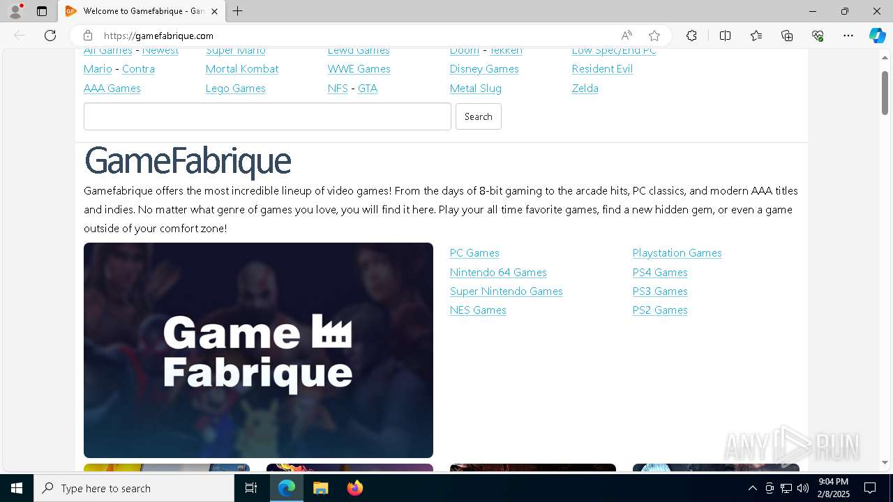Image resolution: width=893 pixels, height=502 pixels.
Task: Click the Game Fabrique banner image
Action: click(x=258, y=350)
